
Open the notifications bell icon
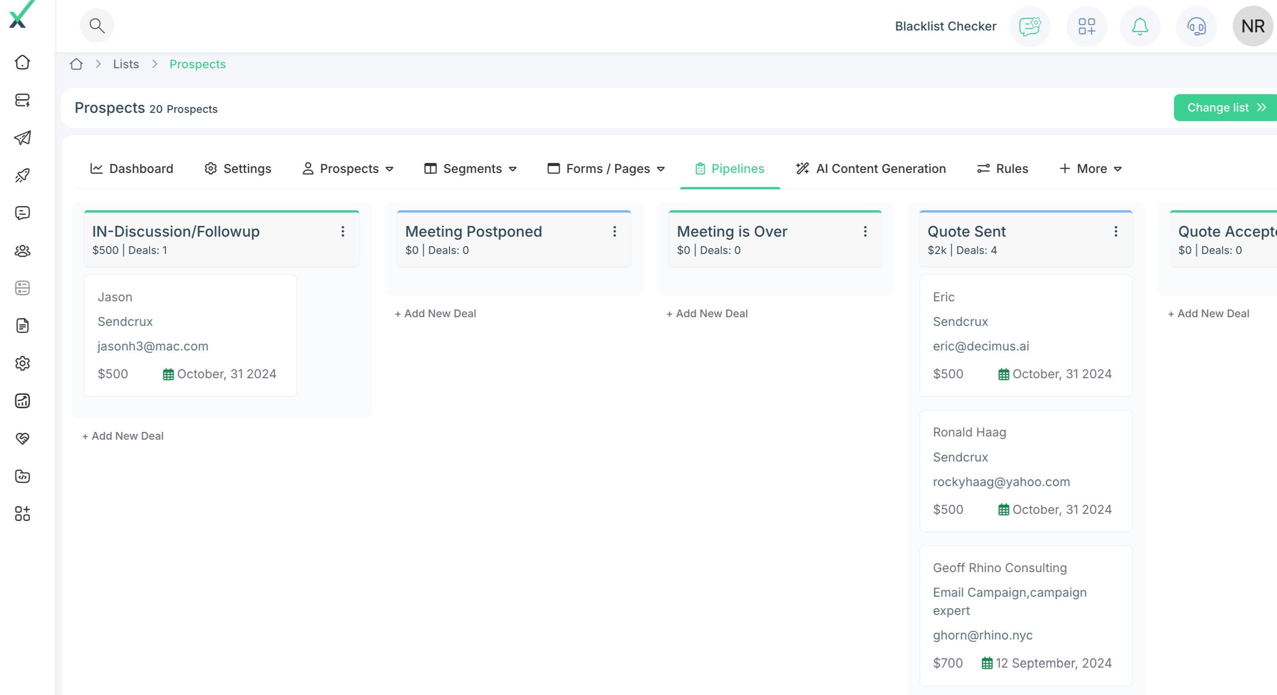coord(1139,26)
